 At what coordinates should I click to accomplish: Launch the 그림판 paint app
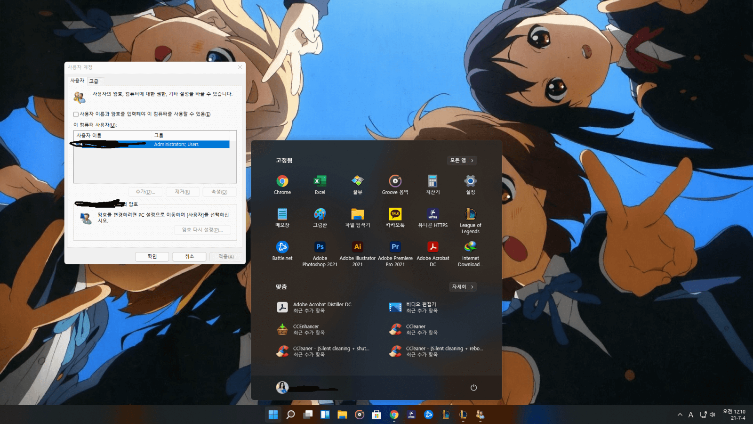(x=320, y=217)
